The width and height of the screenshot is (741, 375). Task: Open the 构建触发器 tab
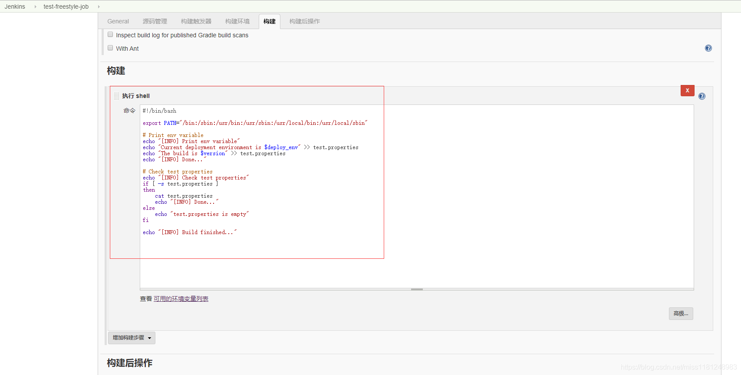tap(196, 21)
